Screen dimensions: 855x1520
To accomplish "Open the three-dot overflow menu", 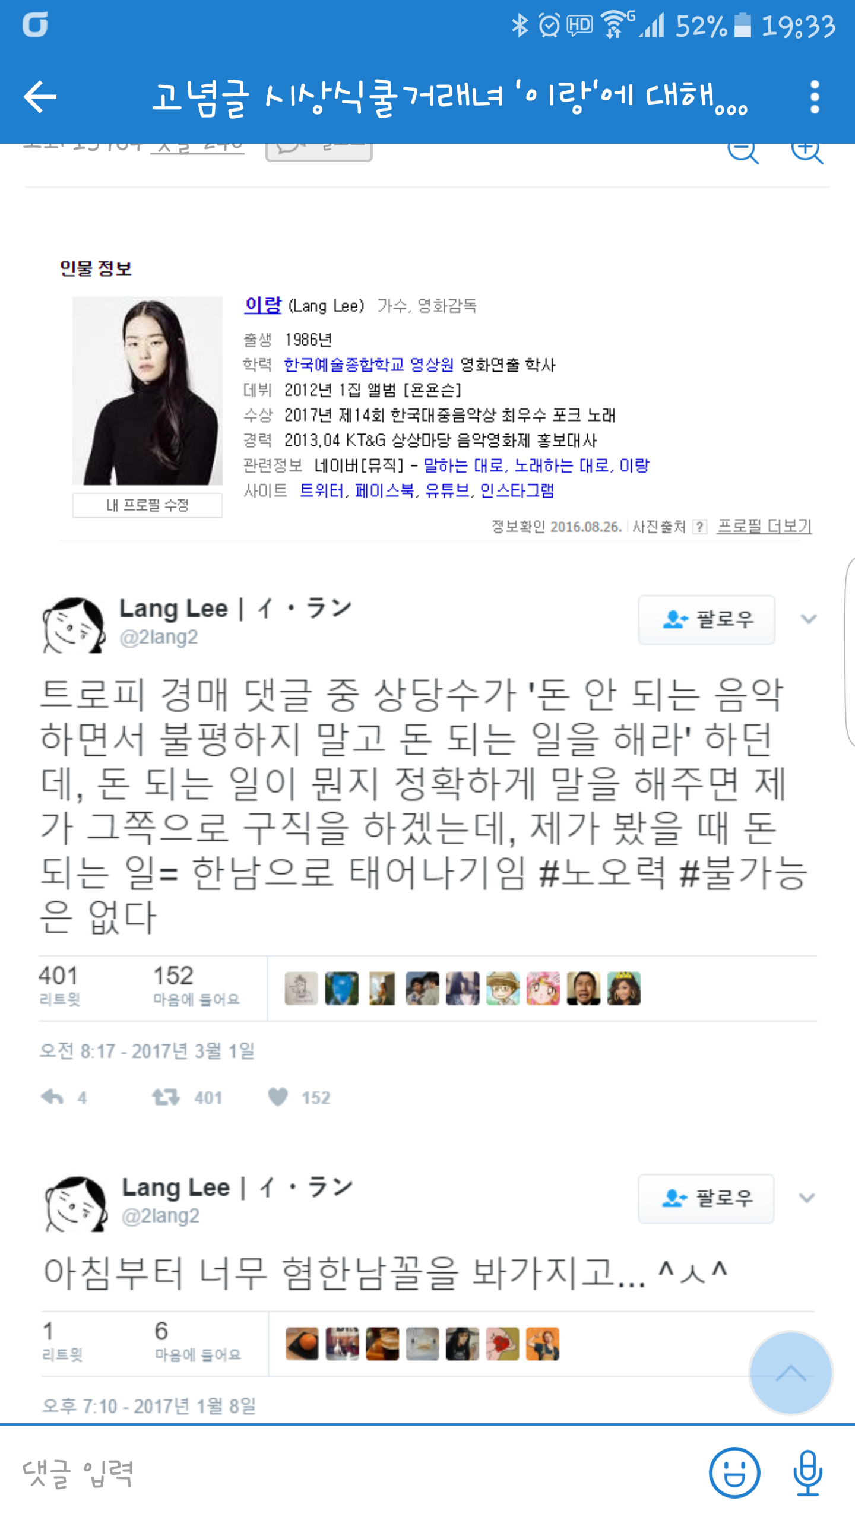I will tap(815, 97).
